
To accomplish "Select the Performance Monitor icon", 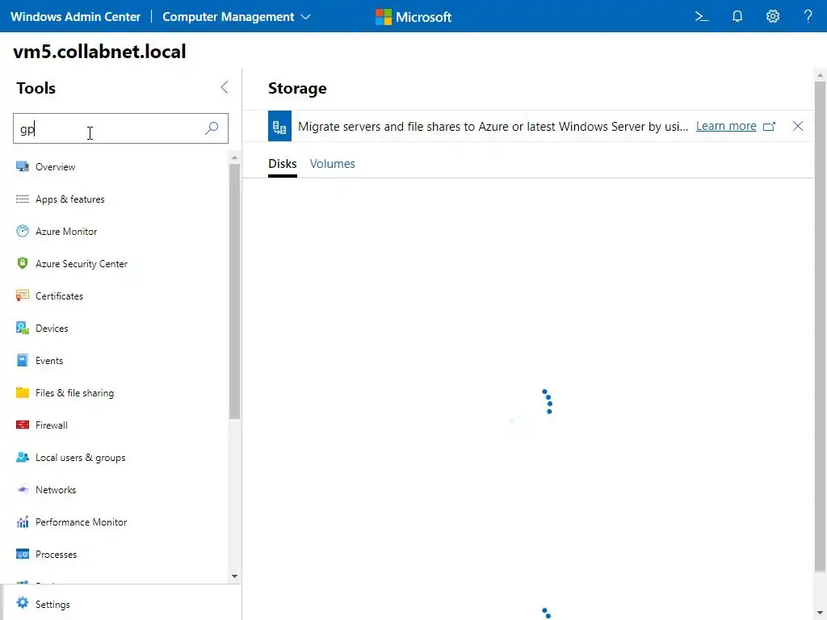I will click(23, 522).
